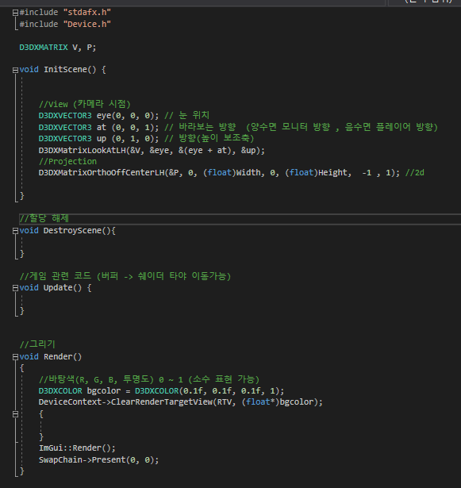The image size is (461, 488).
Task: Click the //View camera comment line
Action: point(85,104)
